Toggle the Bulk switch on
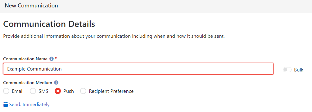The image size is (312, 112). tap(287, 70)
